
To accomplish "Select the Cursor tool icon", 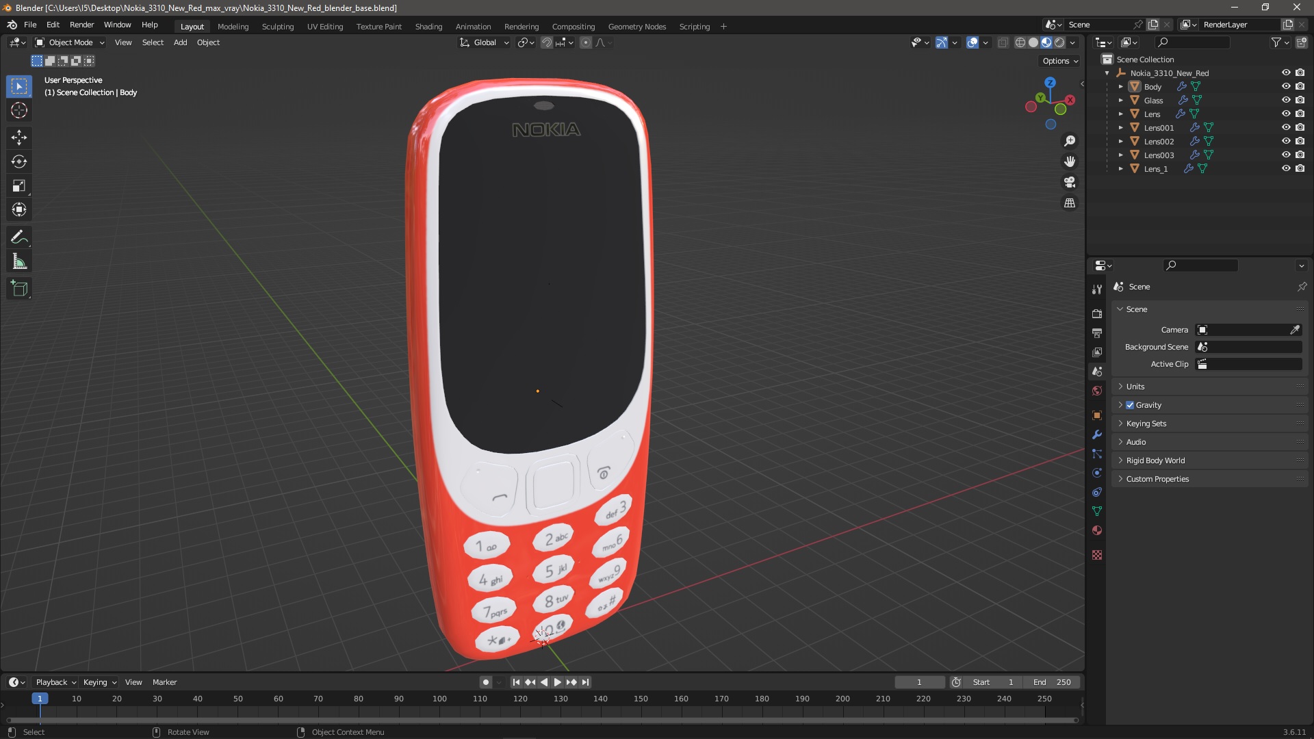I will tap(20, 109).
